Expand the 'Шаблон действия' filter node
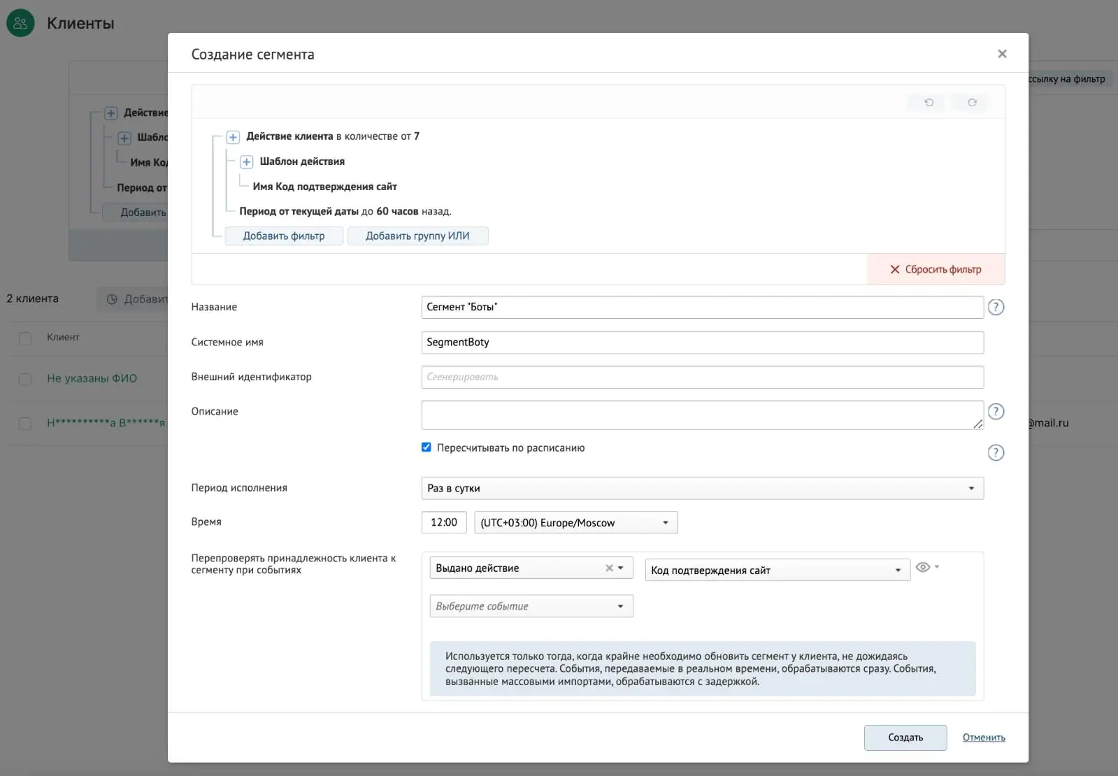Viewport: 1118px width, 776px height. click(x=247, y=162)
